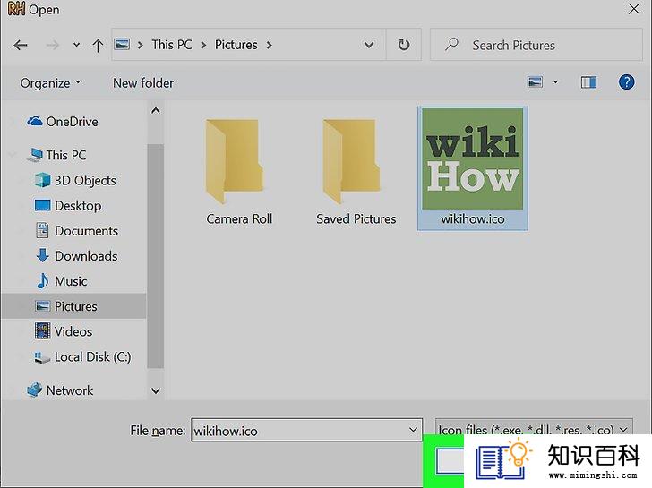
Task: Go back using the back arrow
Action: pos(21,45)
